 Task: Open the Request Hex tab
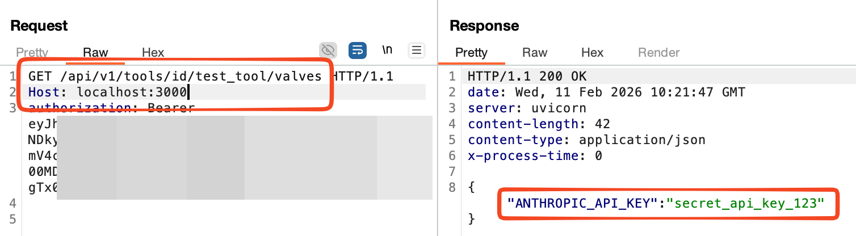pyautogui.click(x=153, y=53)
